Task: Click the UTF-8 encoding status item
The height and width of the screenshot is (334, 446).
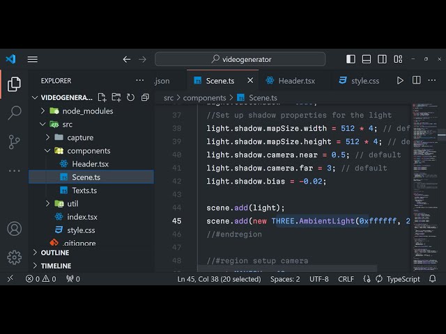Action: [318, 279]
